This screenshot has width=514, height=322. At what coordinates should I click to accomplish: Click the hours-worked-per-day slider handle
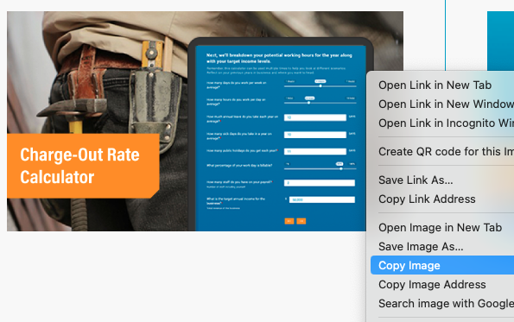pos(308,103)
